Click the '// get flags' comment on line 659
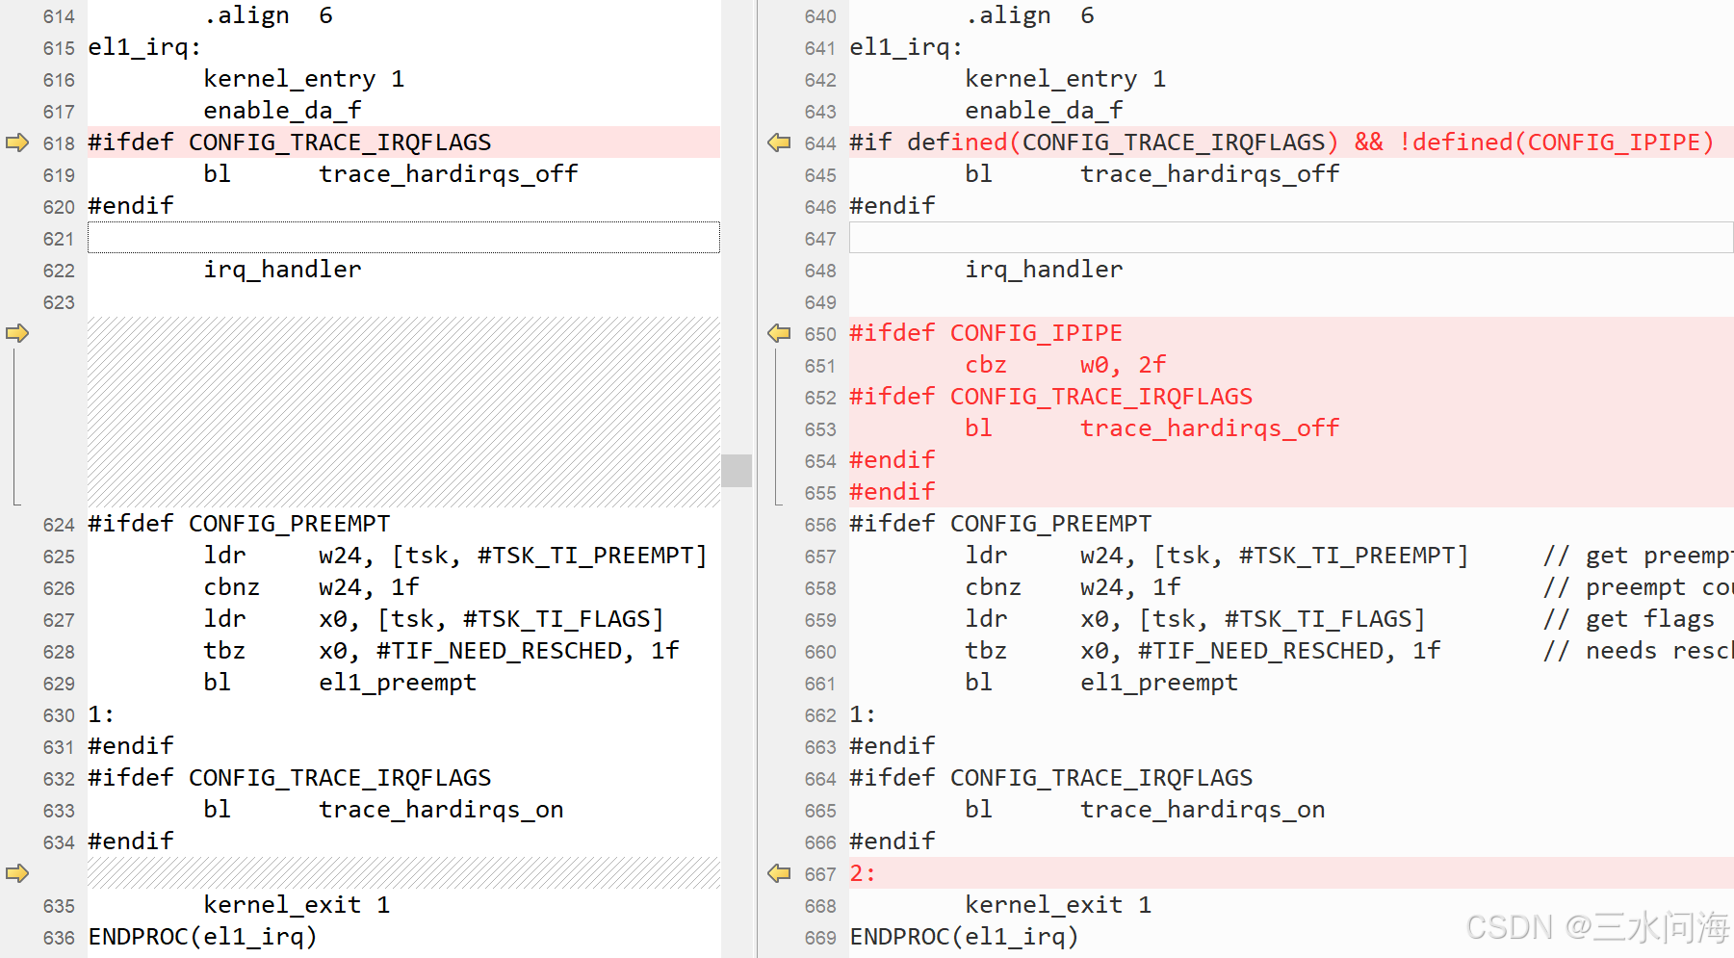 click(x=1629, y=619)
